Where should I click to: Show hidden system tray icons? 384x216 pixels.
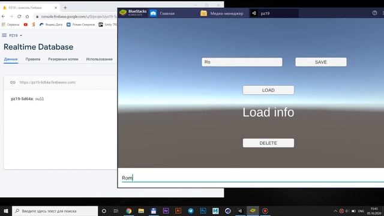tap(335, 211)
